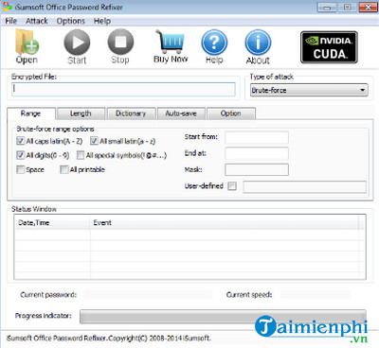Uncheck All caps latin (A - Z)
379x348 pixels.
coord(21,141)
